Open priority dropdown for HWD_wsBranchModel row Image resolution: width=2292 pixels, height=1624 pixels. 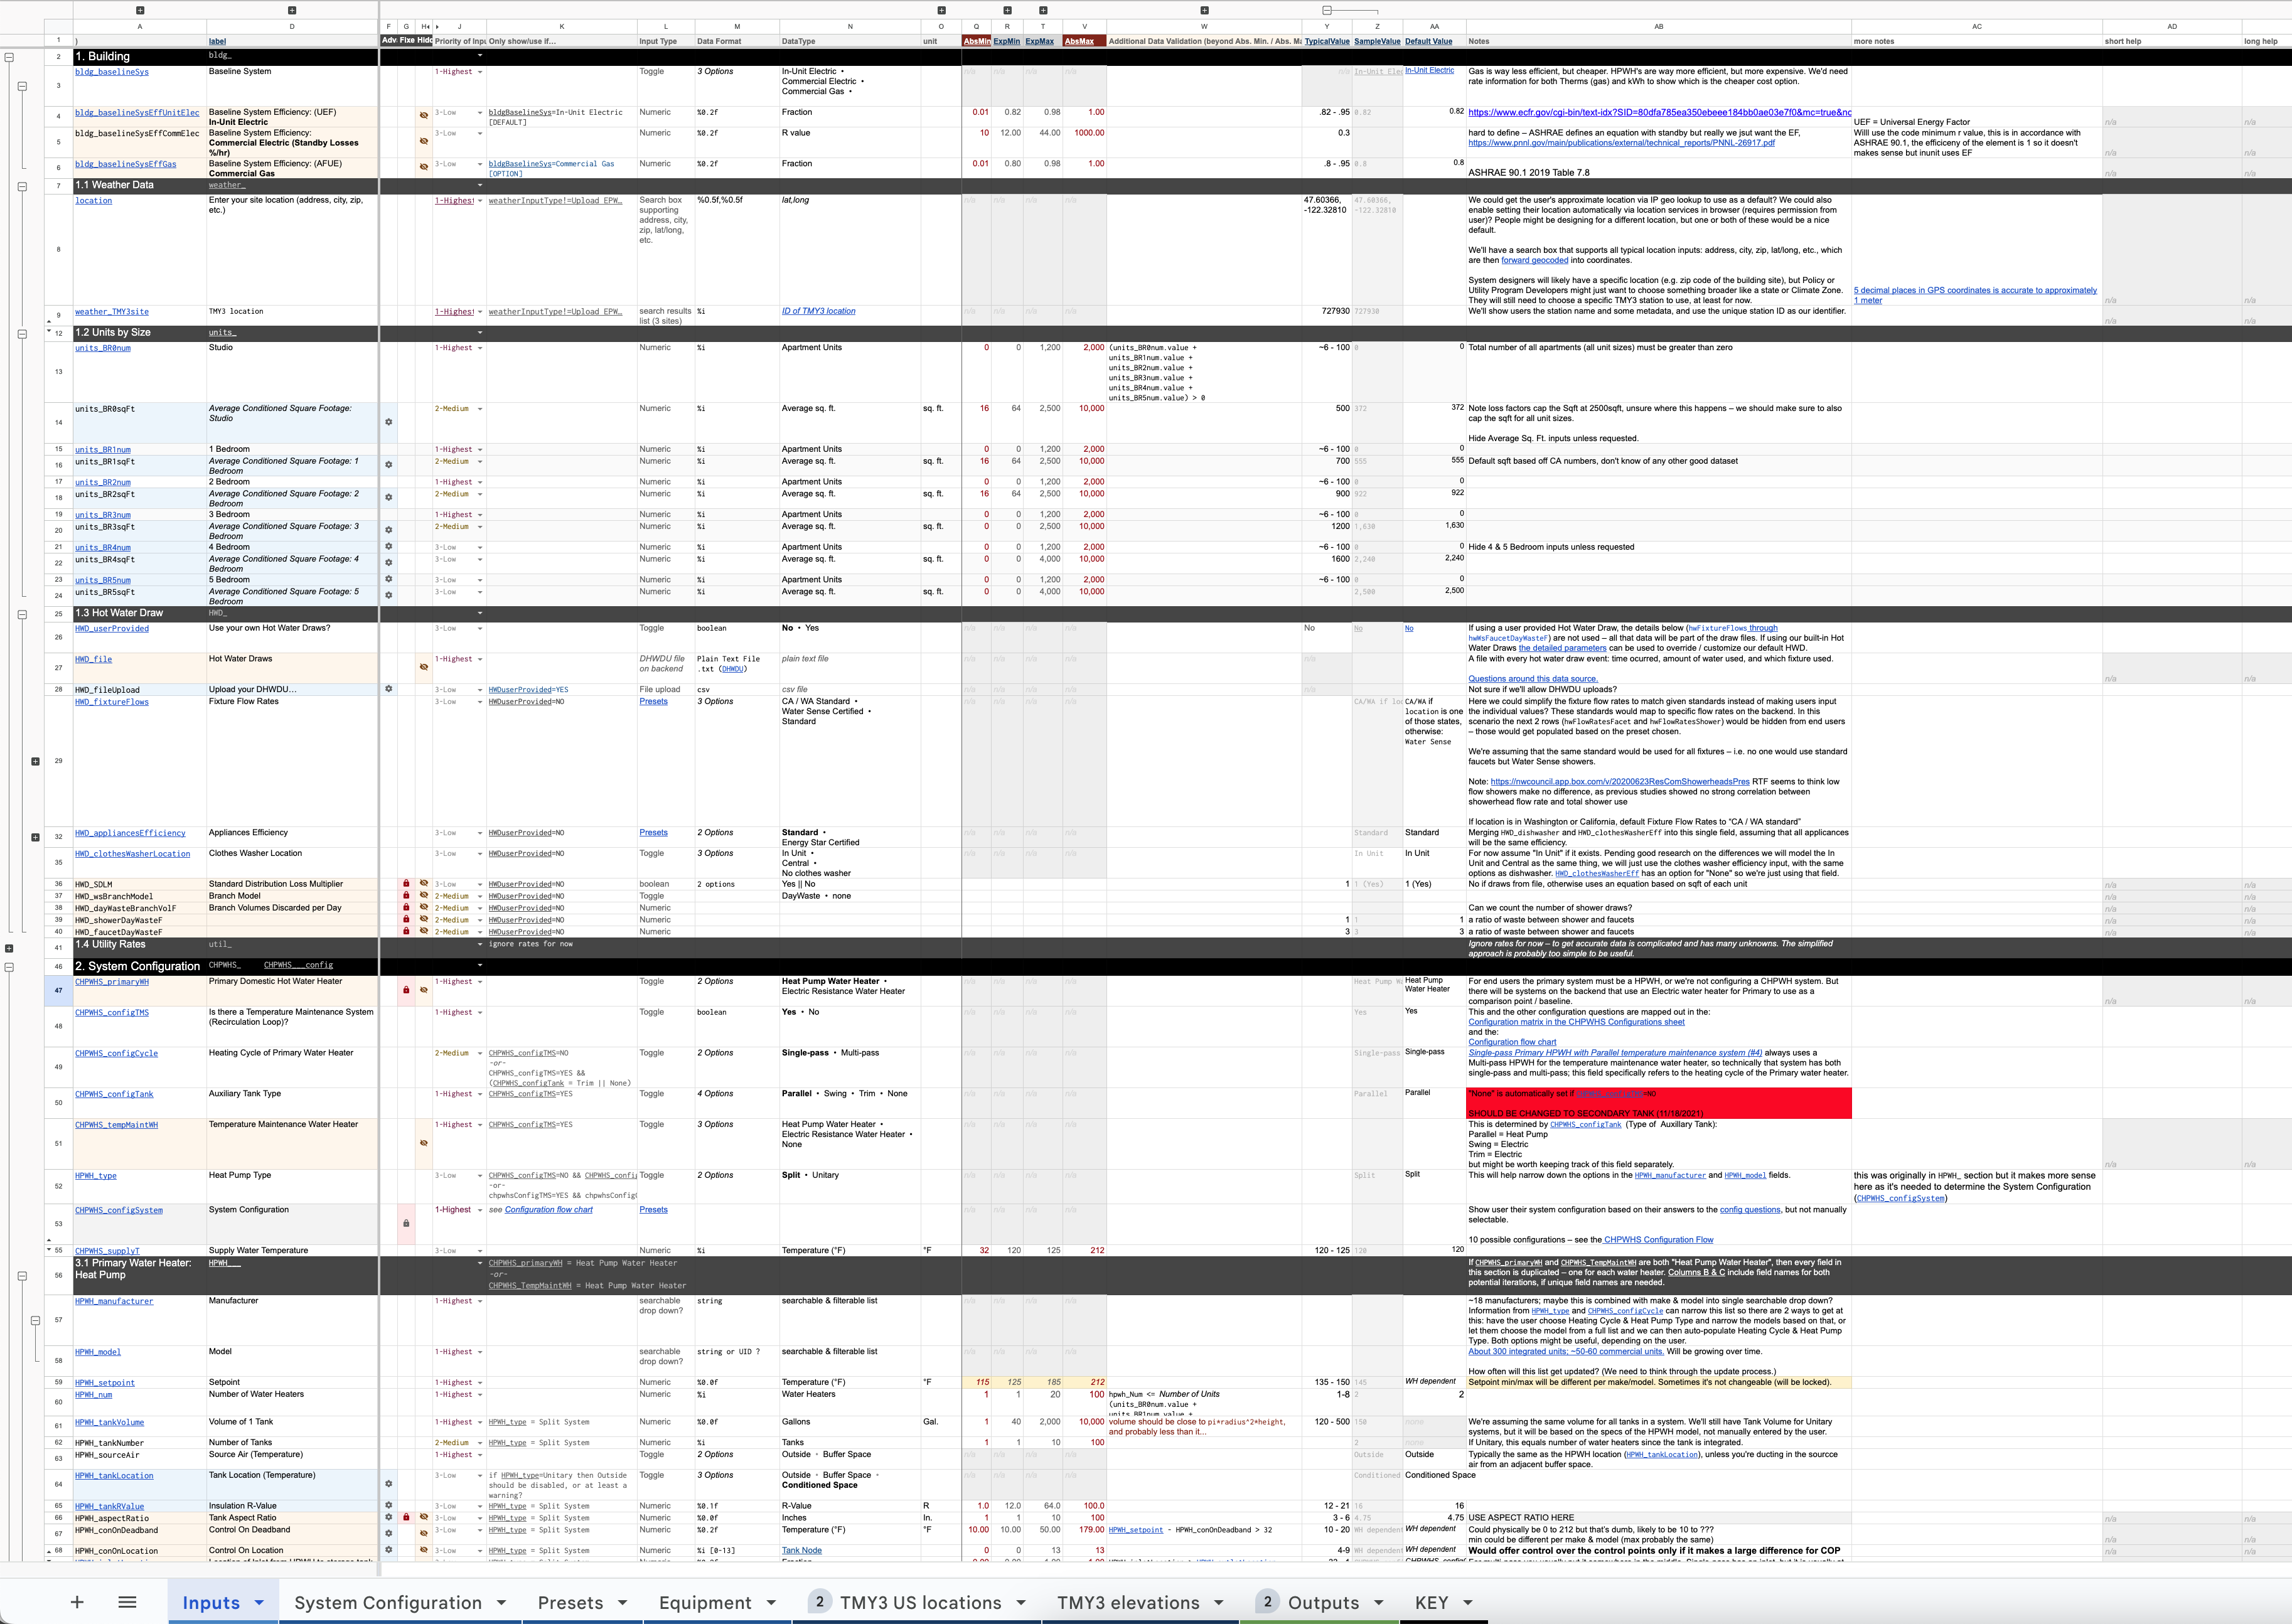(479, 896)
